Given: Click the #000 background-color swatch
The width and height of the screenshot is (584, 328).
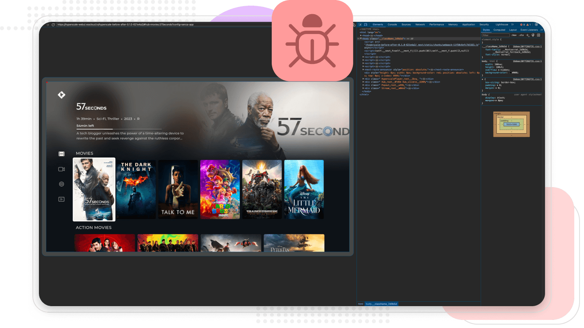Looking at the screenshot, I should (510, 72).
